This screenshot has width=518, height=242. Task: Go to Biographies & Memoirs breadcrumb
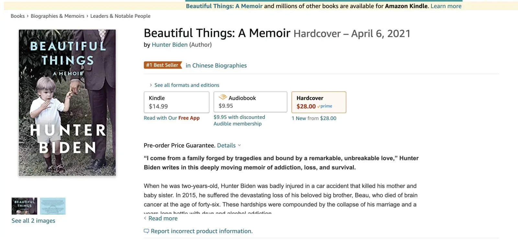click(x=57, y=16)
